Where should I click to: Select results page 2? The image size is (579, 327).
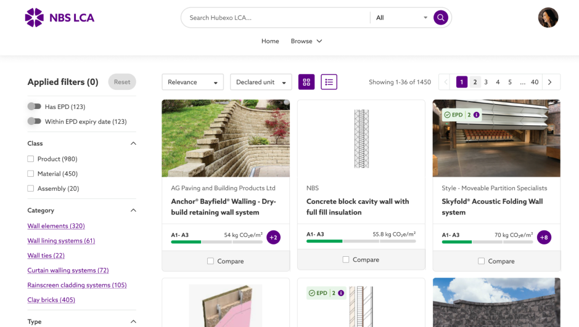(475, 82)
